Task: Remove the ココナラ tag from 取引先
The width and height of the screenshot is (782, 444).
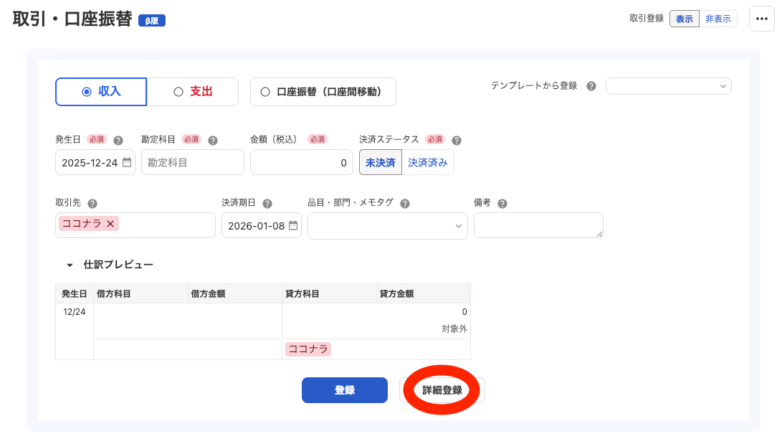Action: (x=109, y=224)
